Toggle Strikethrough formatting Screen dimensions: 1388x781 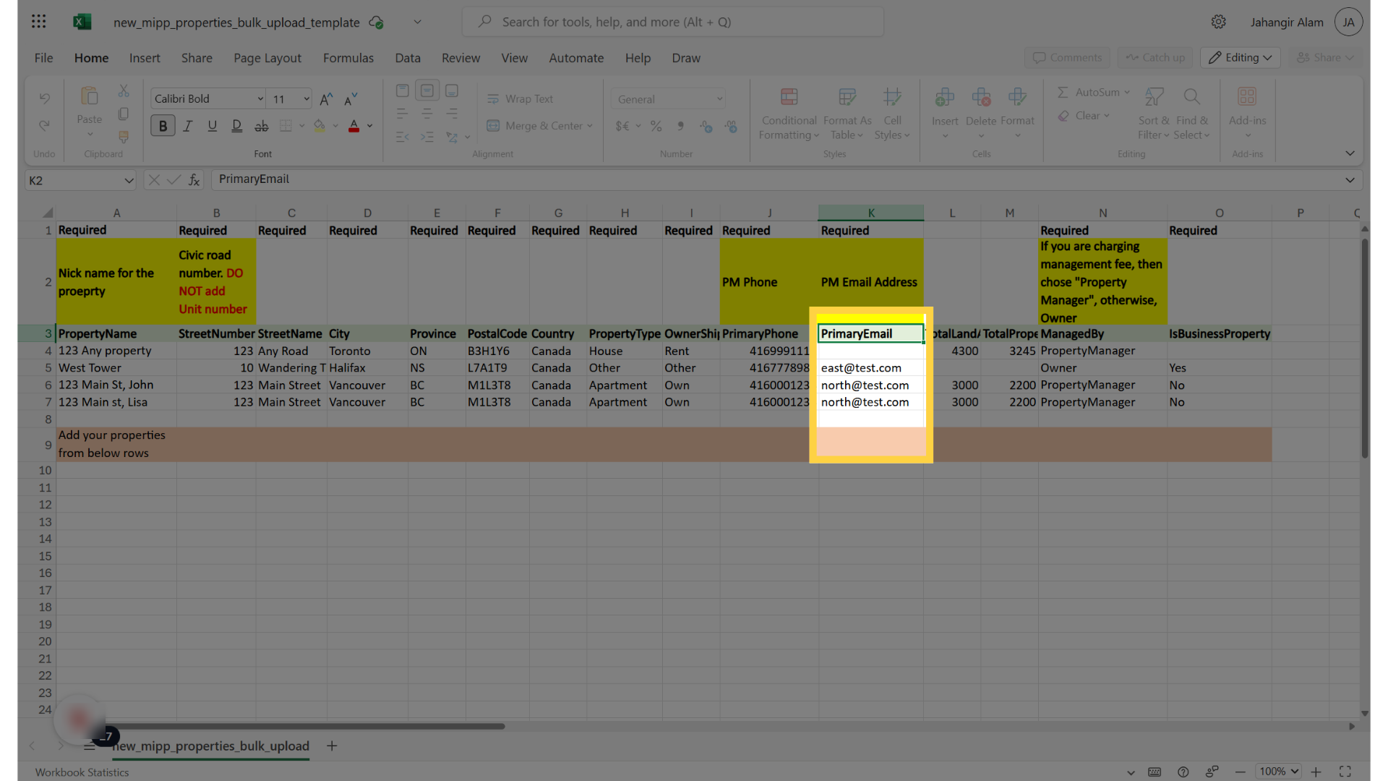coord(262,126)
